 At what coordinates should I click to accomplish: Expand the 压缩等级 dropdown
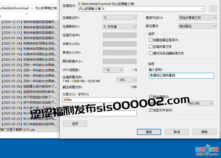point(119,26)
